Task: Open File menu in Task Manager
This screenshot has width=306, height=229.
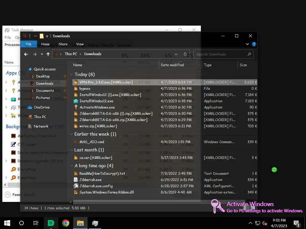Action: click(x=7, y=37)
